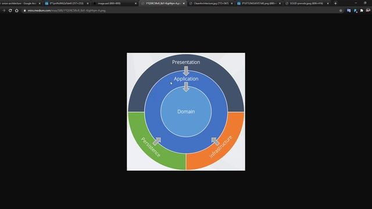Viewport: 372px width, 209px height.
Task: Close the 257×253 image tab
Action: pyautogui.click(x=88, y=3)
